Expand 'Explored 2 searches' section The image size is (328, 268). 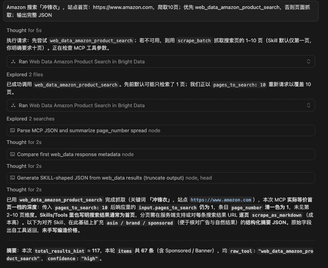[30, 119]
